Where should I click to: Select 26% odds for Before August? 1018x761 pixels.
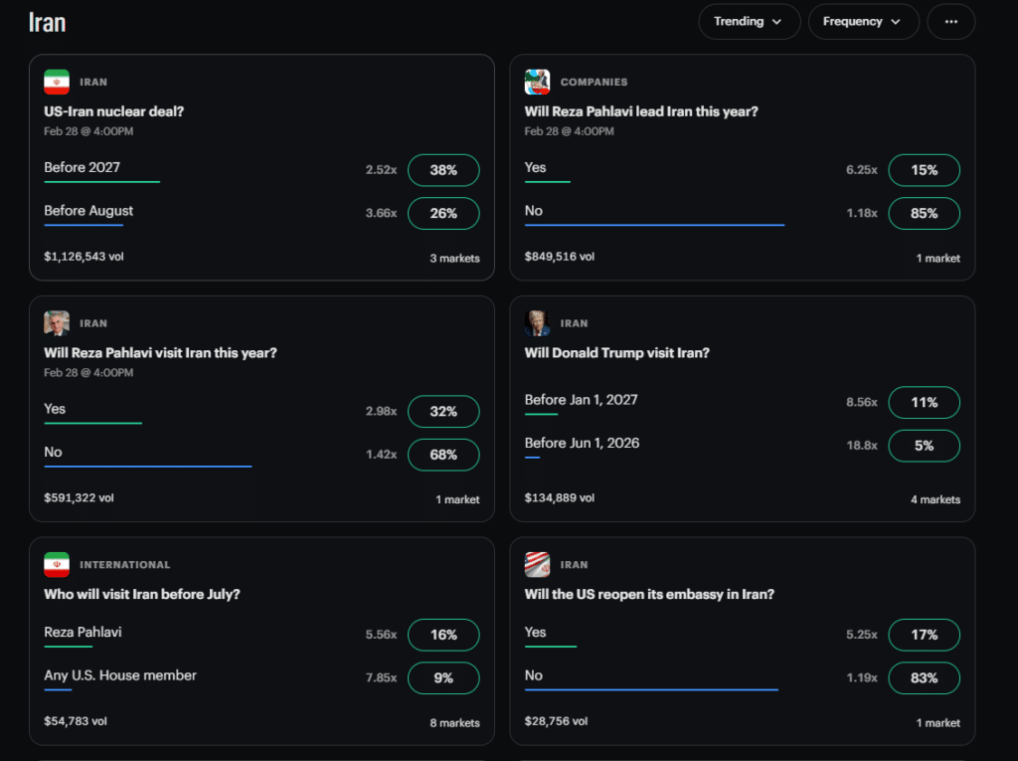(x=443, y=213)
